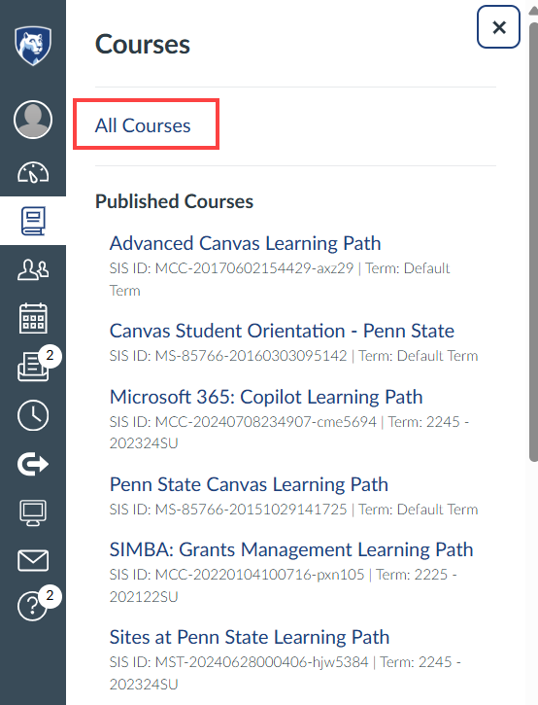Click the Published Courses heading
Viewport: 538px width, 705px height.
tap(174, 201)
